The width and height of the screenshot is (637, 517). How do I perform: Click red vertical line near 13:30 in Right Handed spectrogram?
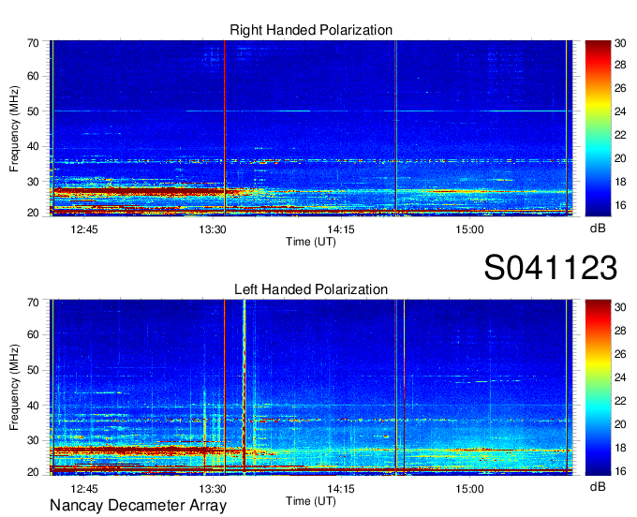click(x=224, y=128)
